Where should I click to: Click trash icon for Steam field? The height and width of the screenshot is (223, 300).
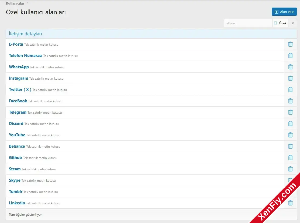point(290,169)
